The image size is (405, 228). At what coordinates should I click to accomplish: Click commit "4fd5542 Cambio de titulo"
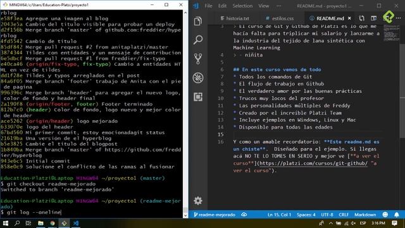point(39,41)
